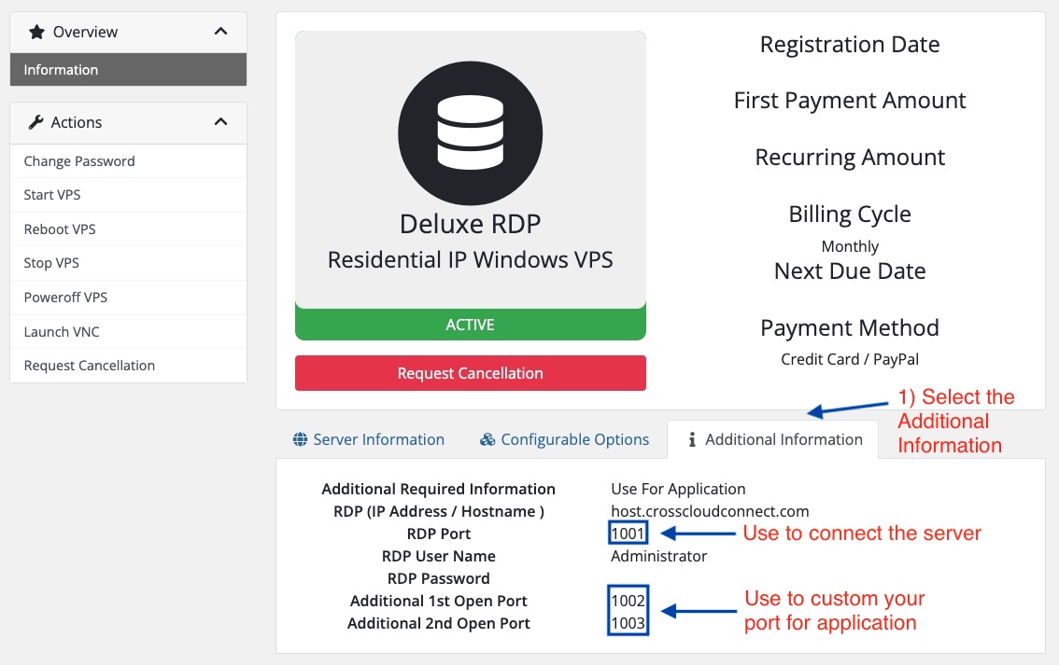The width and height of the screenshot is (1059, 665).
Task: Click the red Request Cancellation button
Action: pyautogui.click(x=470, y=372)
